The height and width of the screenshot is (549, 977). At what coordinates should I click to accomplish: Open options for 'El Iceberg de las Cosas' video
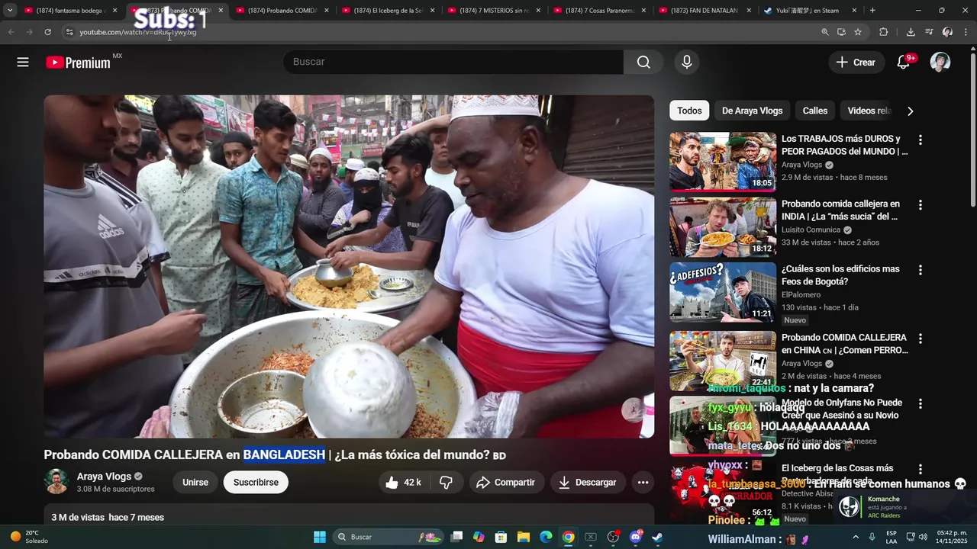(921, 469)
